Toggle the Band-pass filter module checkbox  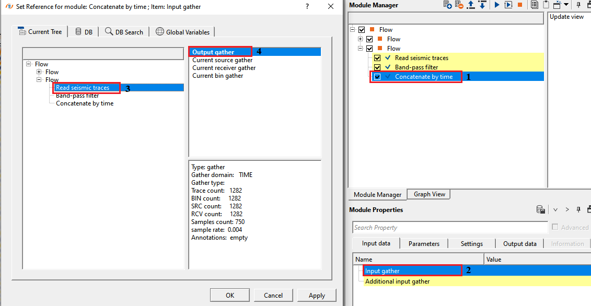377,67
